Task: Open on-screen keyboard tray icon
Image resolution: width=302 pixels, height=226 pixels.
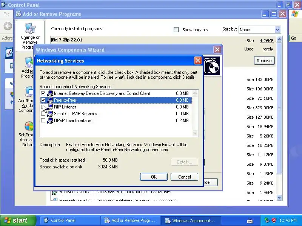Action: pyautogui.click(x=250, y=221)
